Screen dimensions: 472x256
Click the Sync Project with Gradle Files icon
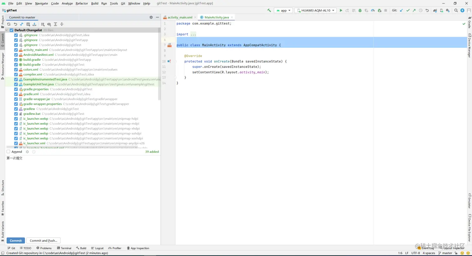[435, 10]
